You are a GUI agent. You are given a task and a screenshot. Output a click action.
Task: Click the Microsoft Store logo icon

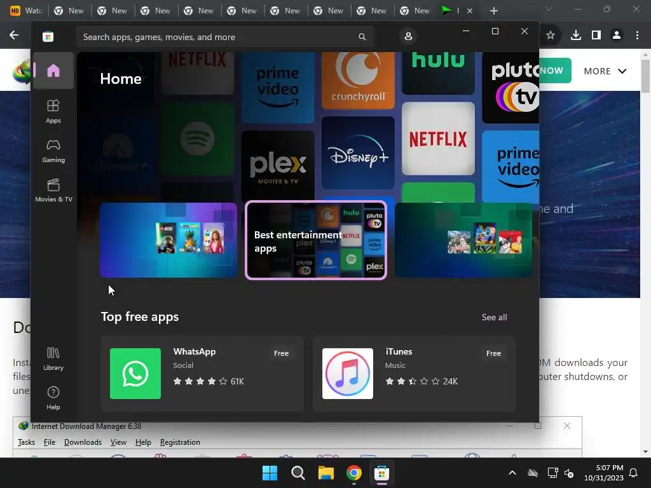[48, 36]
